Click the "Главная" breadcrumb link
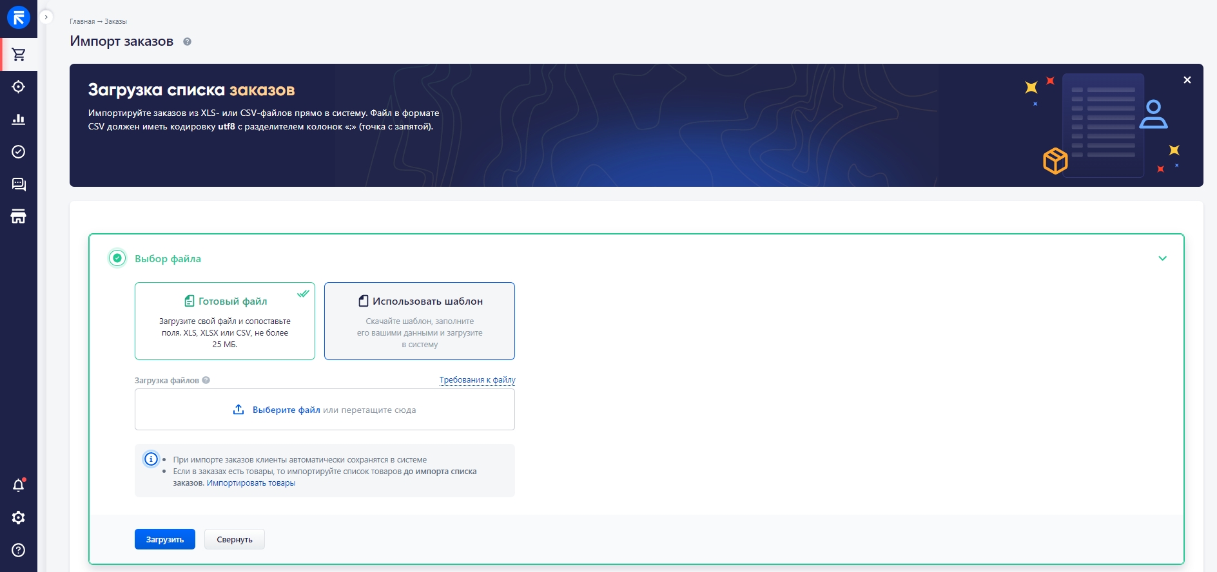 pos(82,21)
